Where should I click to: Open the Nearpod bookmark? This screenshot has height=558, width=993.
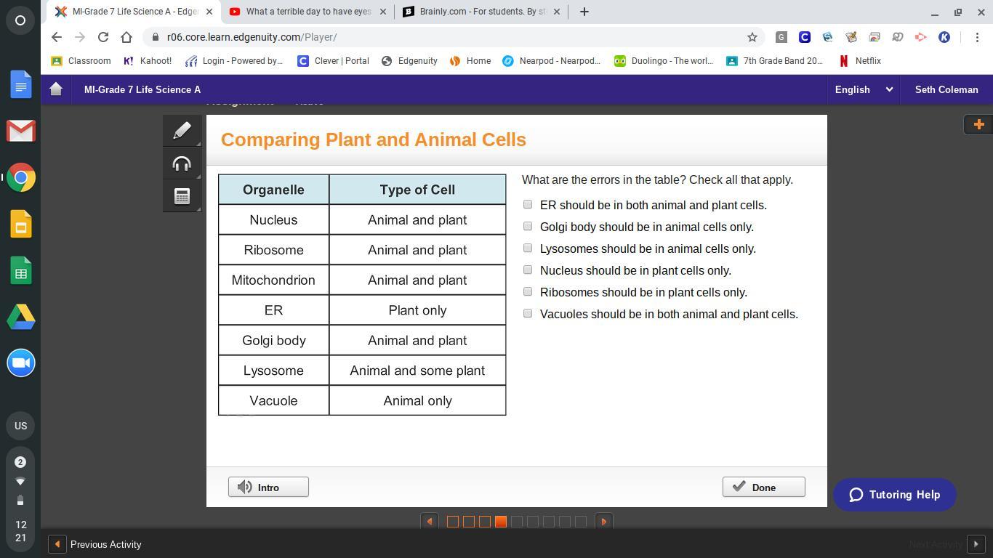[551, 61]
